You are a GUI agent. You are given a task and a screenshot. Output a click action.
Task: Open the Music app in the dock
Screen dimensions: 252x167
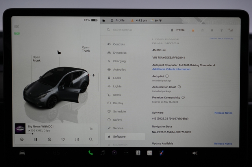[102, 153]
